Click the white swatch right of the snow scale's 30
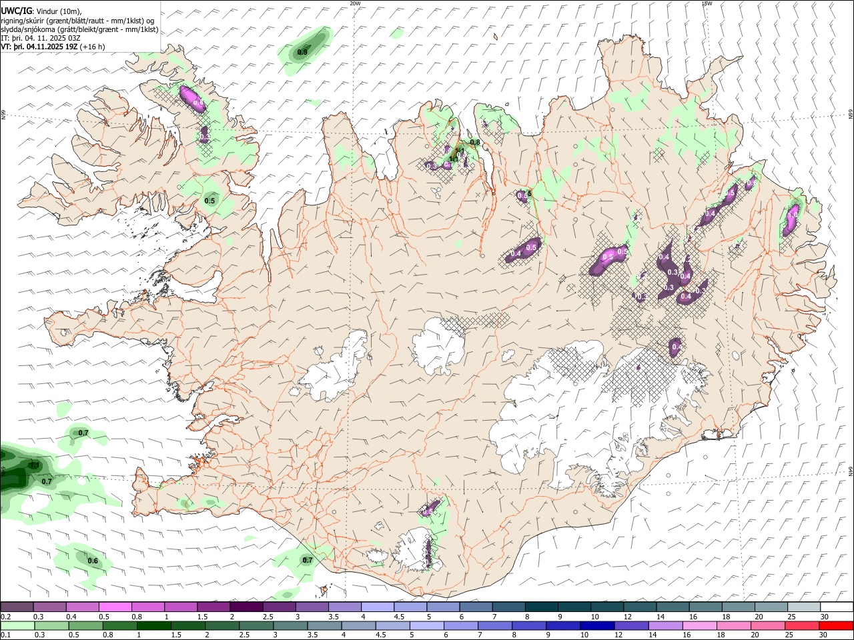 pos(837,607)
